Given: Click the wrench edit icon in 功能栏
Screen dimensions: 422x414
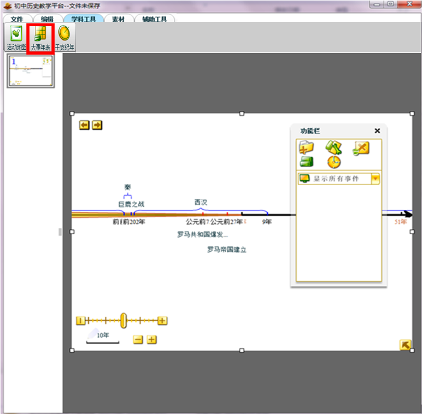Looking at the screenshot, I should click(333, 147).
